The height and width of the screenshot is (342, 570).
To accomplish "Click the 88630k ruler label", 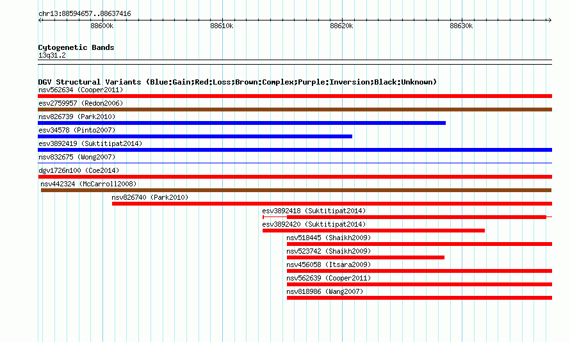I will pos(461,26).
